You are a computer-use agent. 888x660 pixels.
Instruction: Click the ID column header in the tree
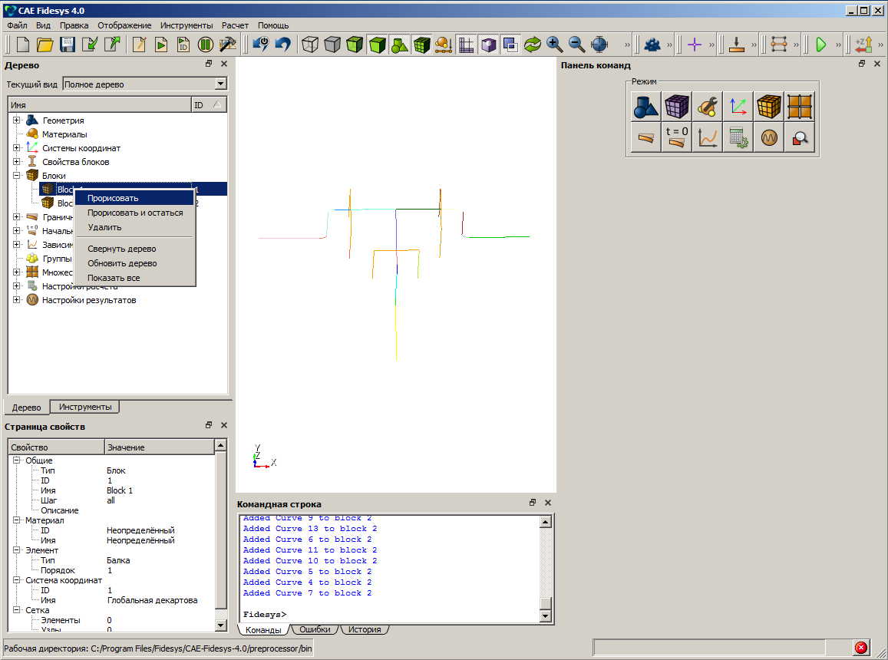(209, 105)
